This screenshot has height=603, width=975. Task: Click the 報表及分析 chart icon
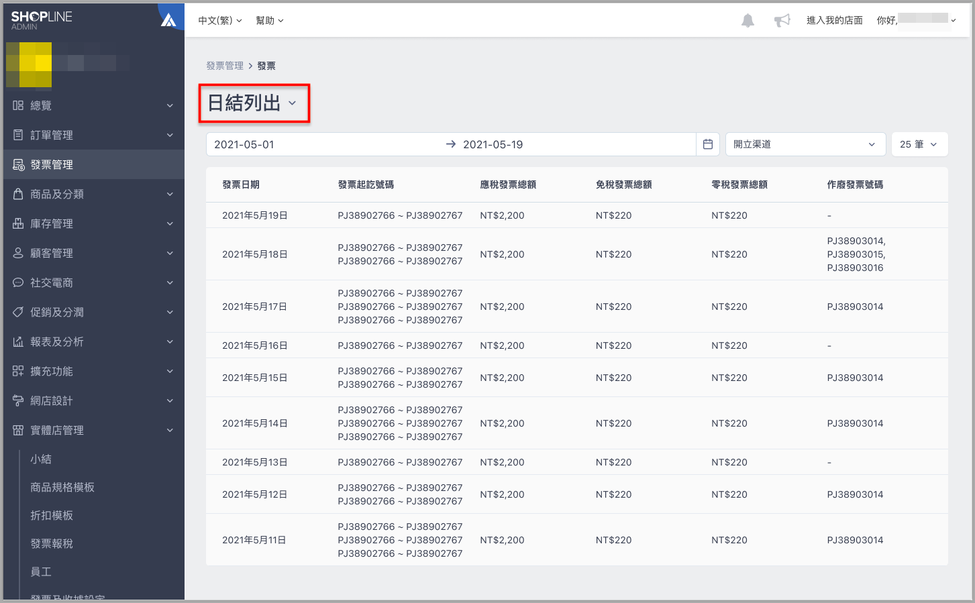coord(18,341)
